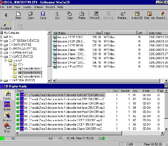Expand the PROGRAMS (FAT32) drive node

[1, 41]
